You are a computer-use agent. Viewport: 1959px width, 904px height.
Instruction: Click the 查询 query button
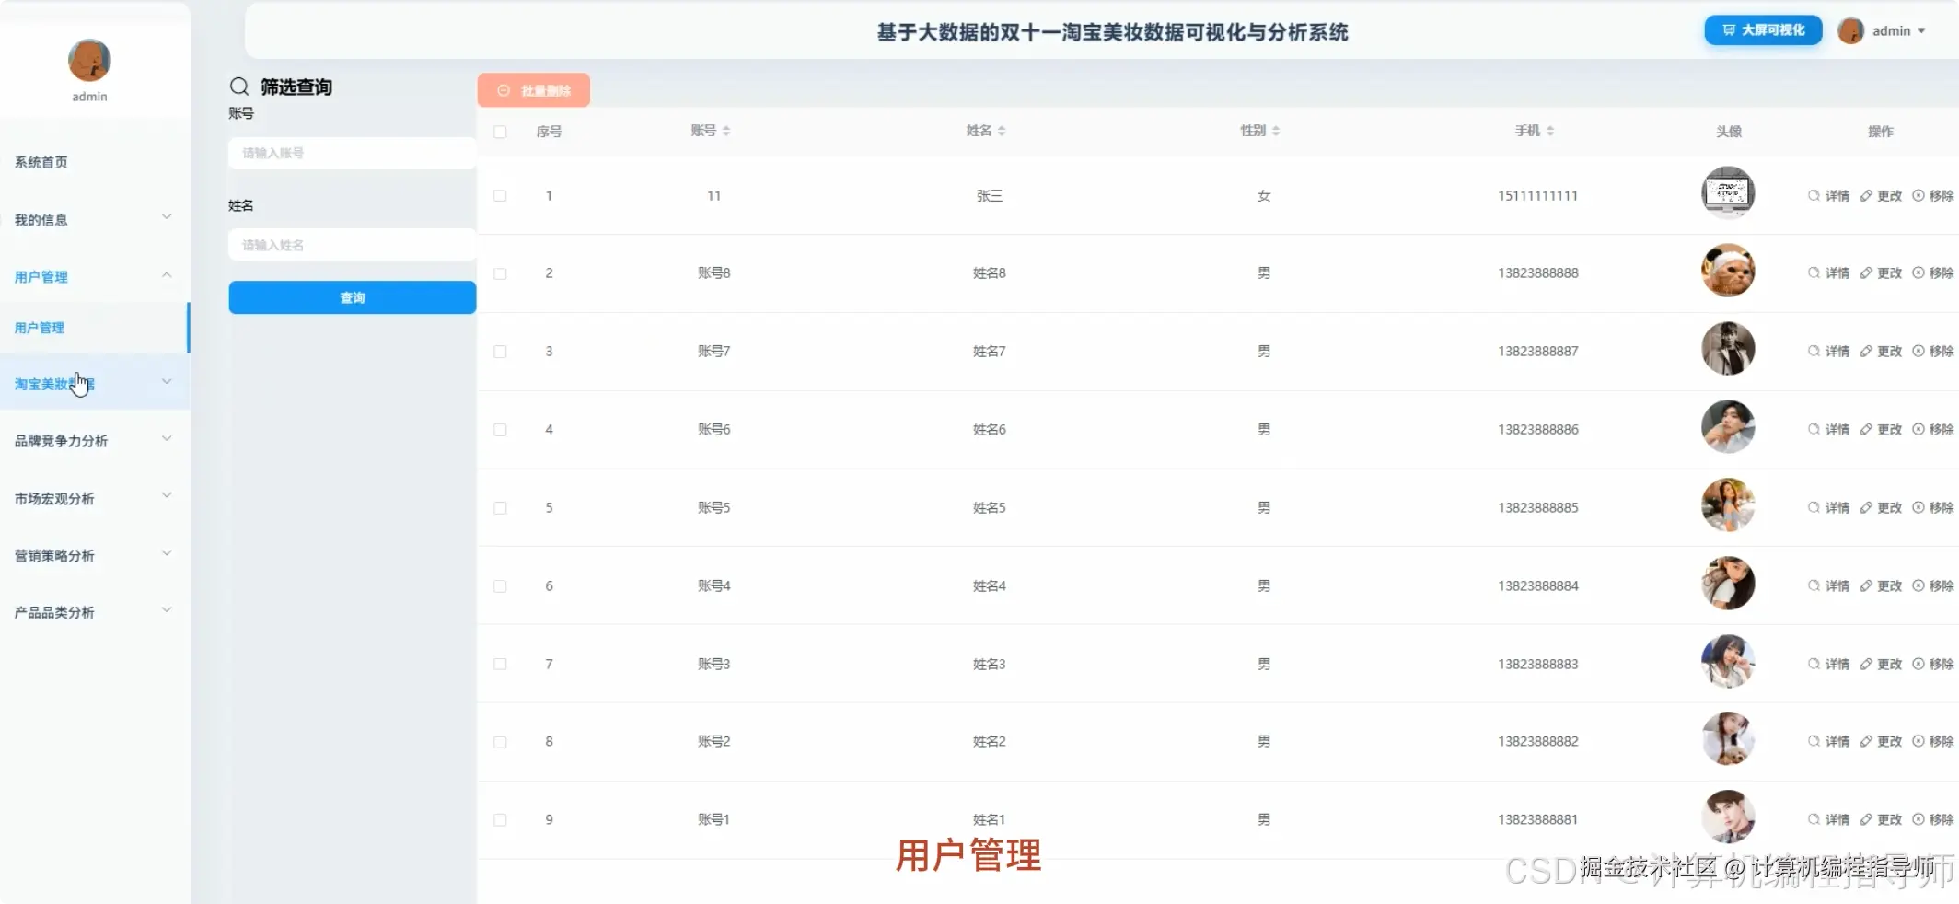(x=352, y=297)
